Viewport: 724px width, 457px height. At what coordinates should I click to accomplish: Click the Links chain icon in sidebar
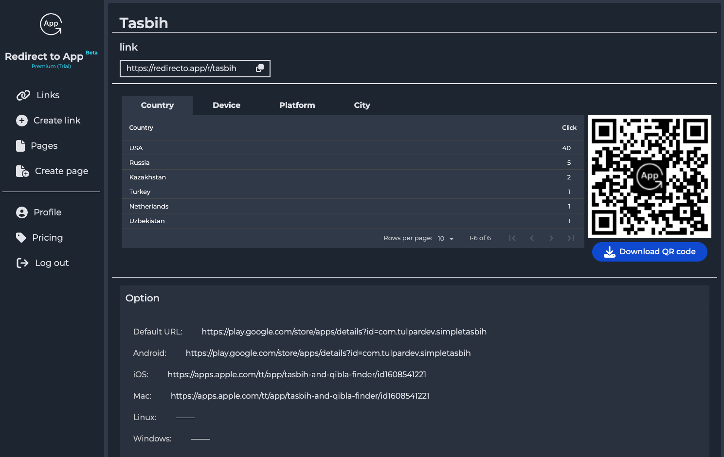(23, 95)
